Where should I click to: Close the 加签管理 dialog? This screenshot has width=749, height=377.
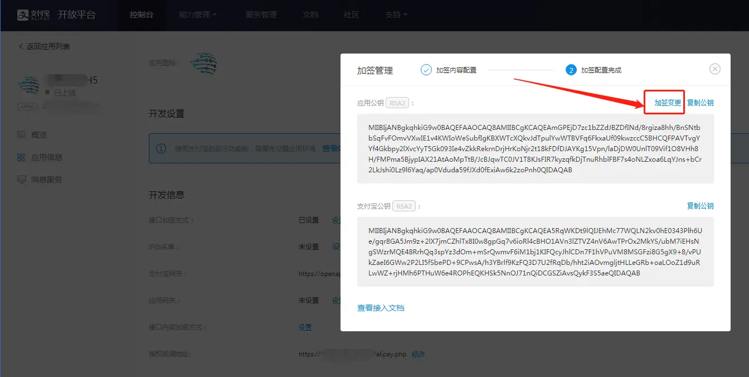(715, 69)
